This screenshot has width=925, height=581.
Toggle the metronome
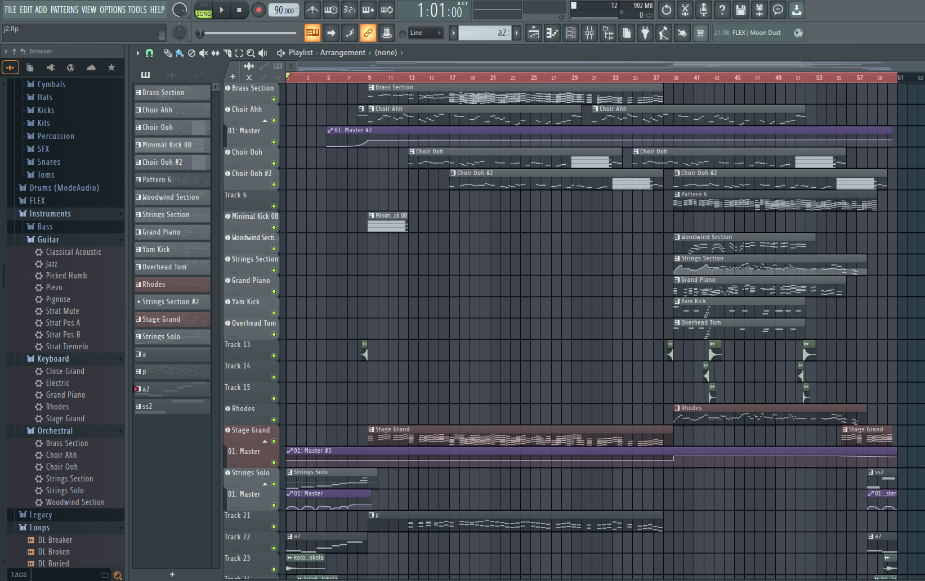(x=312, y=10)
